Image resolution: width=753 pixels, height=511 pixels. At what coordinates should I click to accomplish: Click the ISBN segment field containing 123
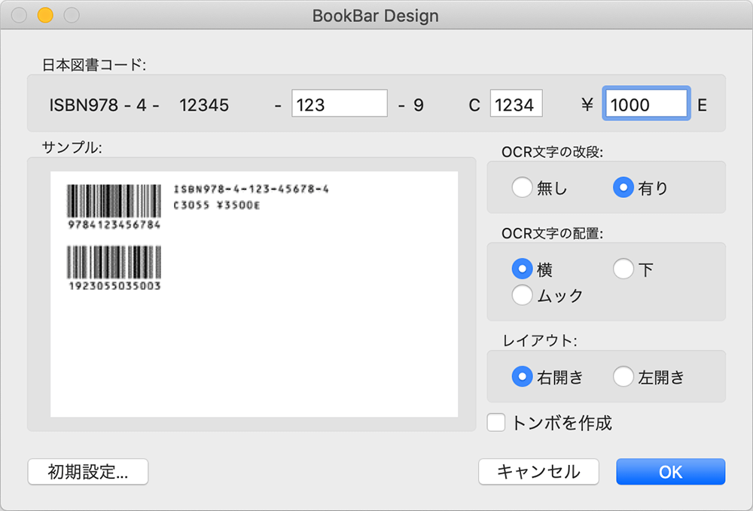click(x=339, y=103)
